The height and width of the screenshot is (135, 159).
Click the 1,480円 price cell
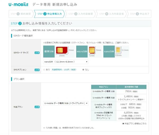131,98
